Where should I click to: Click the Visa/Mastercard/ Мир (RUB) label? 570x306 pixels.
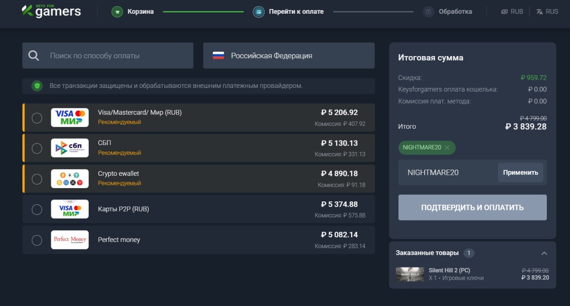click(x=140, y=113)
